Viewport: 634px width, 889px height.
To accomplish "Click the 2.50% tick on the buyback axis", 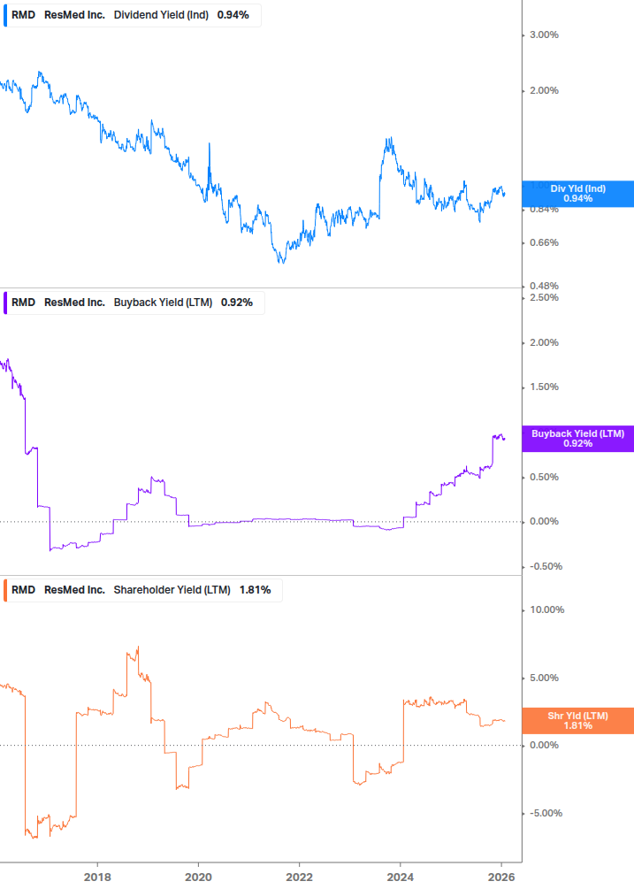I will click(544, 297).
